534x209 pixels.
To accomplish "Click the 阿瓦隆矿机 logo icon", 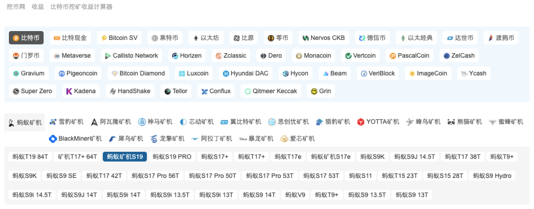I will tap(94, 122).
